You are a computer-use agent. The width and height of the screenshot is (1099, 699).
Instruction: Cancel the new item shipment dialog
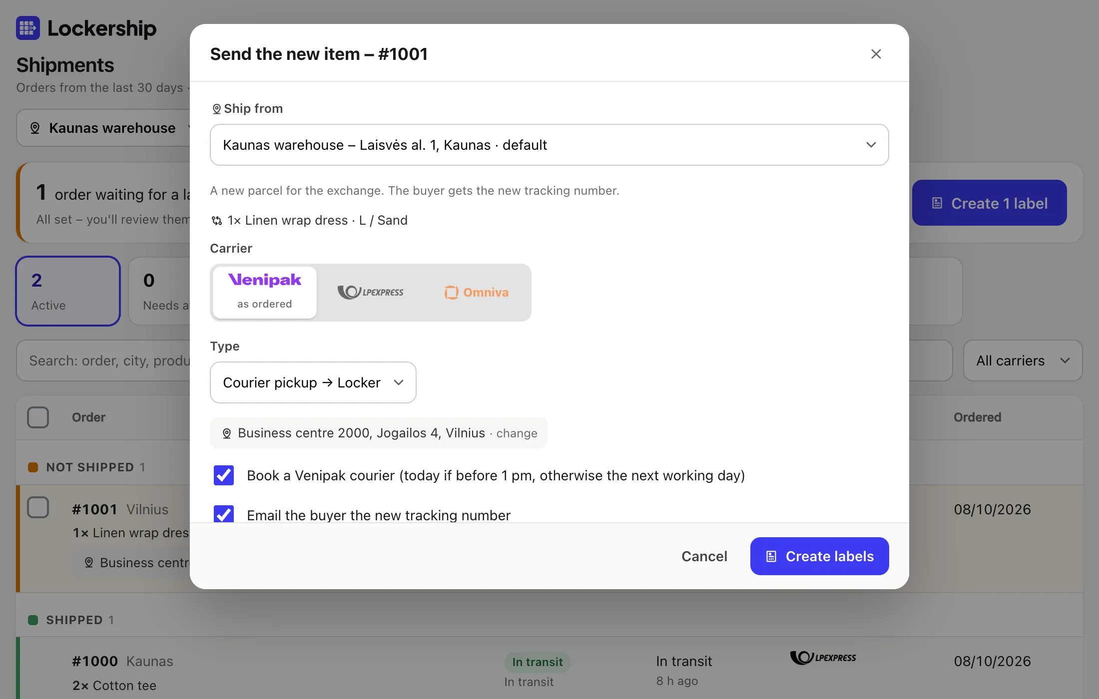[704, 556]
